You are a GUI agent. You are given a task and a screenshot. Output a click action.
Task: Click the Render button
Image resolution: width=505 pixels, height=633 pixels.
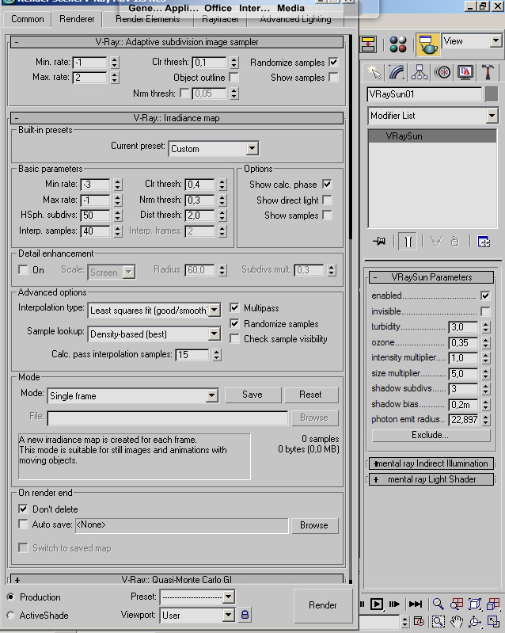[x=323, y=605]
